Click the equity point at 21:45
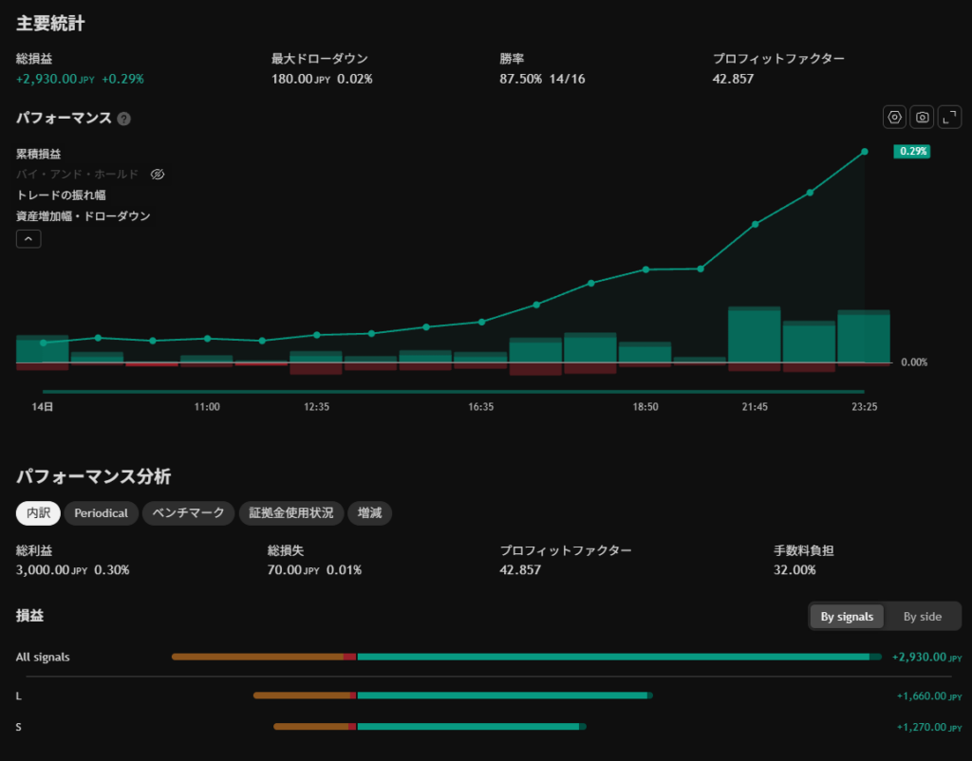The width and height of the screenshot is (972, 761). (x=755, y=224)
